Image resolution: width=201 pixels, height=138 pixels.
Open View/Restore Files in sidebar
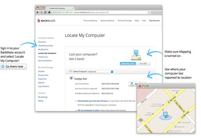[45, 46]
